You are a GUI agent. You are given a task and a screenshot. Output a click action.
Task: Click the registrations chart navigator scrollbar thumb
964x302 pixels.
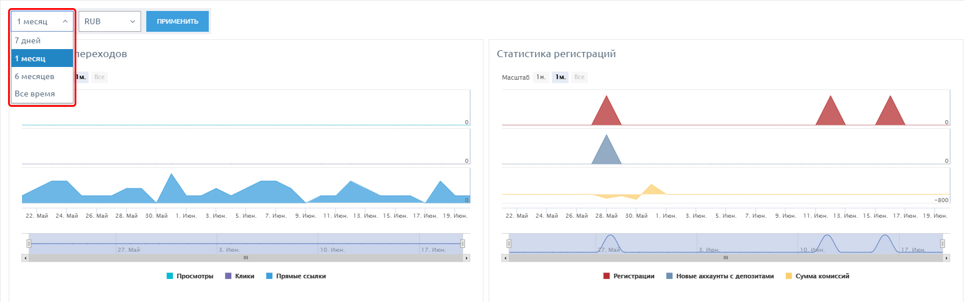pyautogui.click(x=726, y=258)
